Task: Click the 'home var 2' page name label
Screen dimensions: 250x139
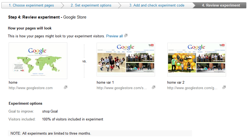Action: [176, 82]
